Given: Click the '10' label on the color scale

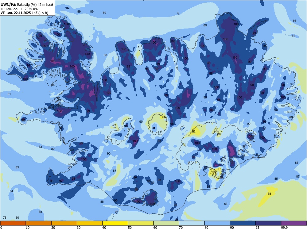Looking at the screenshot, I should click(28, 228).
